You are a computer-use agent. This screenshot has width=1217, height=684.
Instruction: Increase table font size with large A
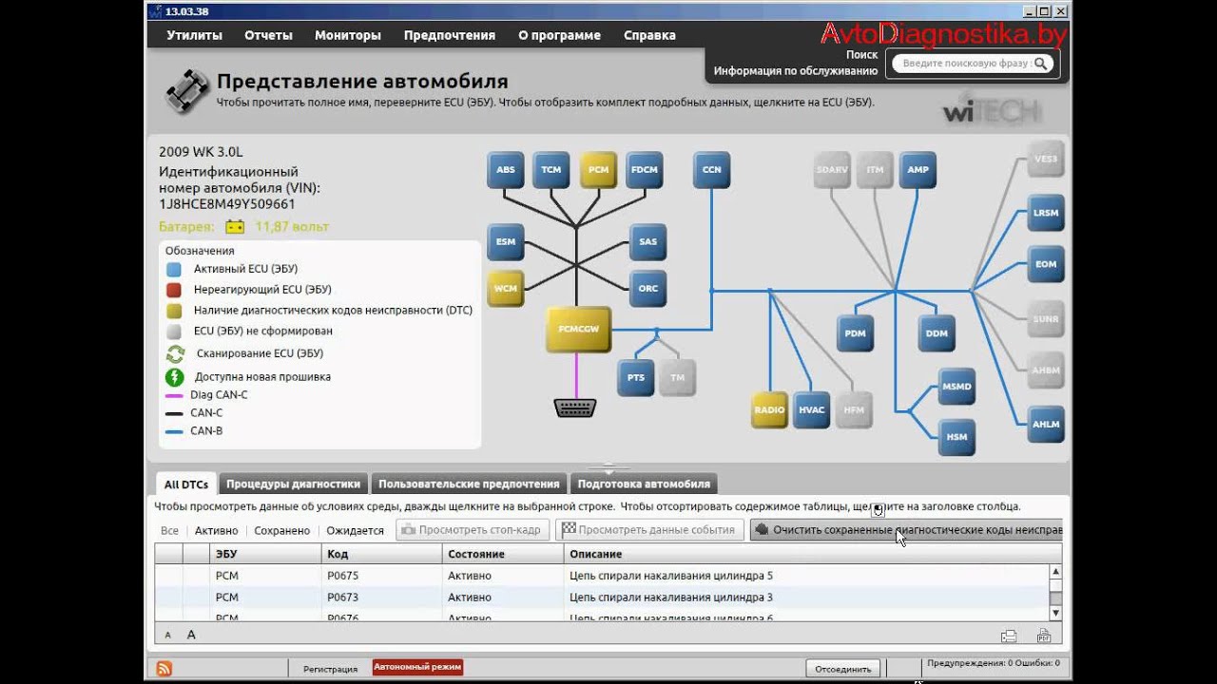pyautogui.click(x=191, y=635)
